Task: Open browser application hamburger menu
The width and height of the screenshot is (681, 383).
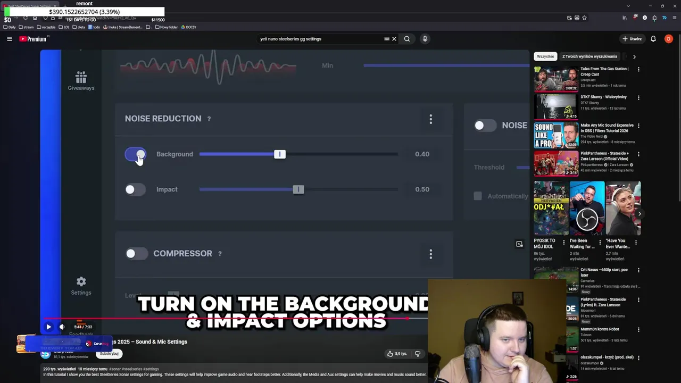Action: 674,18
